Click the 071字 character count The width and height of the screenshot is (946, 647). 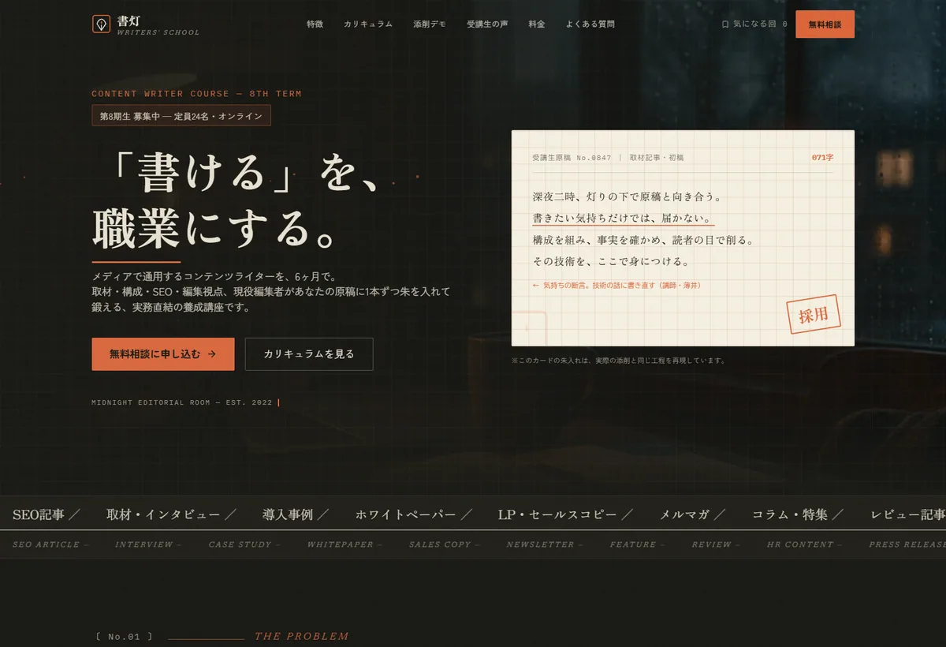(822, 158)
